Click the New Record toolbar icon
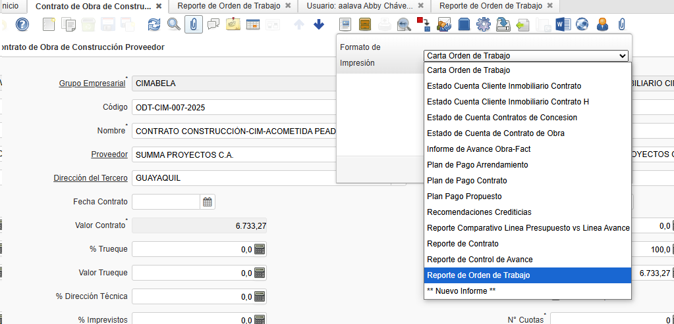This screenshot has width=674, height=324. [x=49, y=25]
